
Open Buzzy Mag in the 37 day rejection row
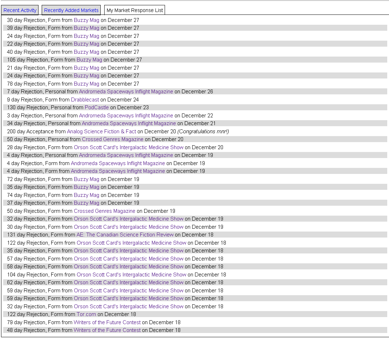coord(87,203)
